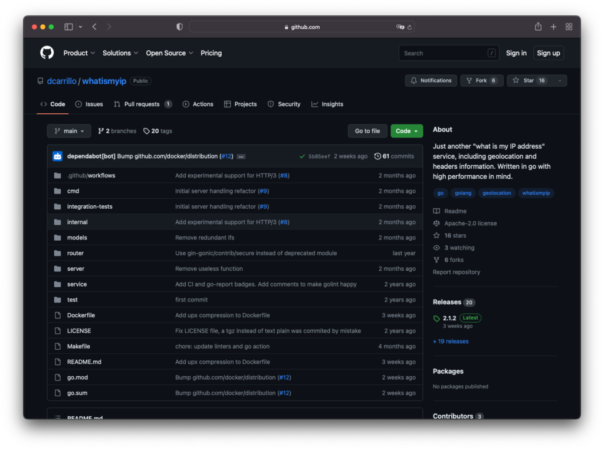Click the privacy shield icon
The image size is (604, 450).
tap(179, 27)
